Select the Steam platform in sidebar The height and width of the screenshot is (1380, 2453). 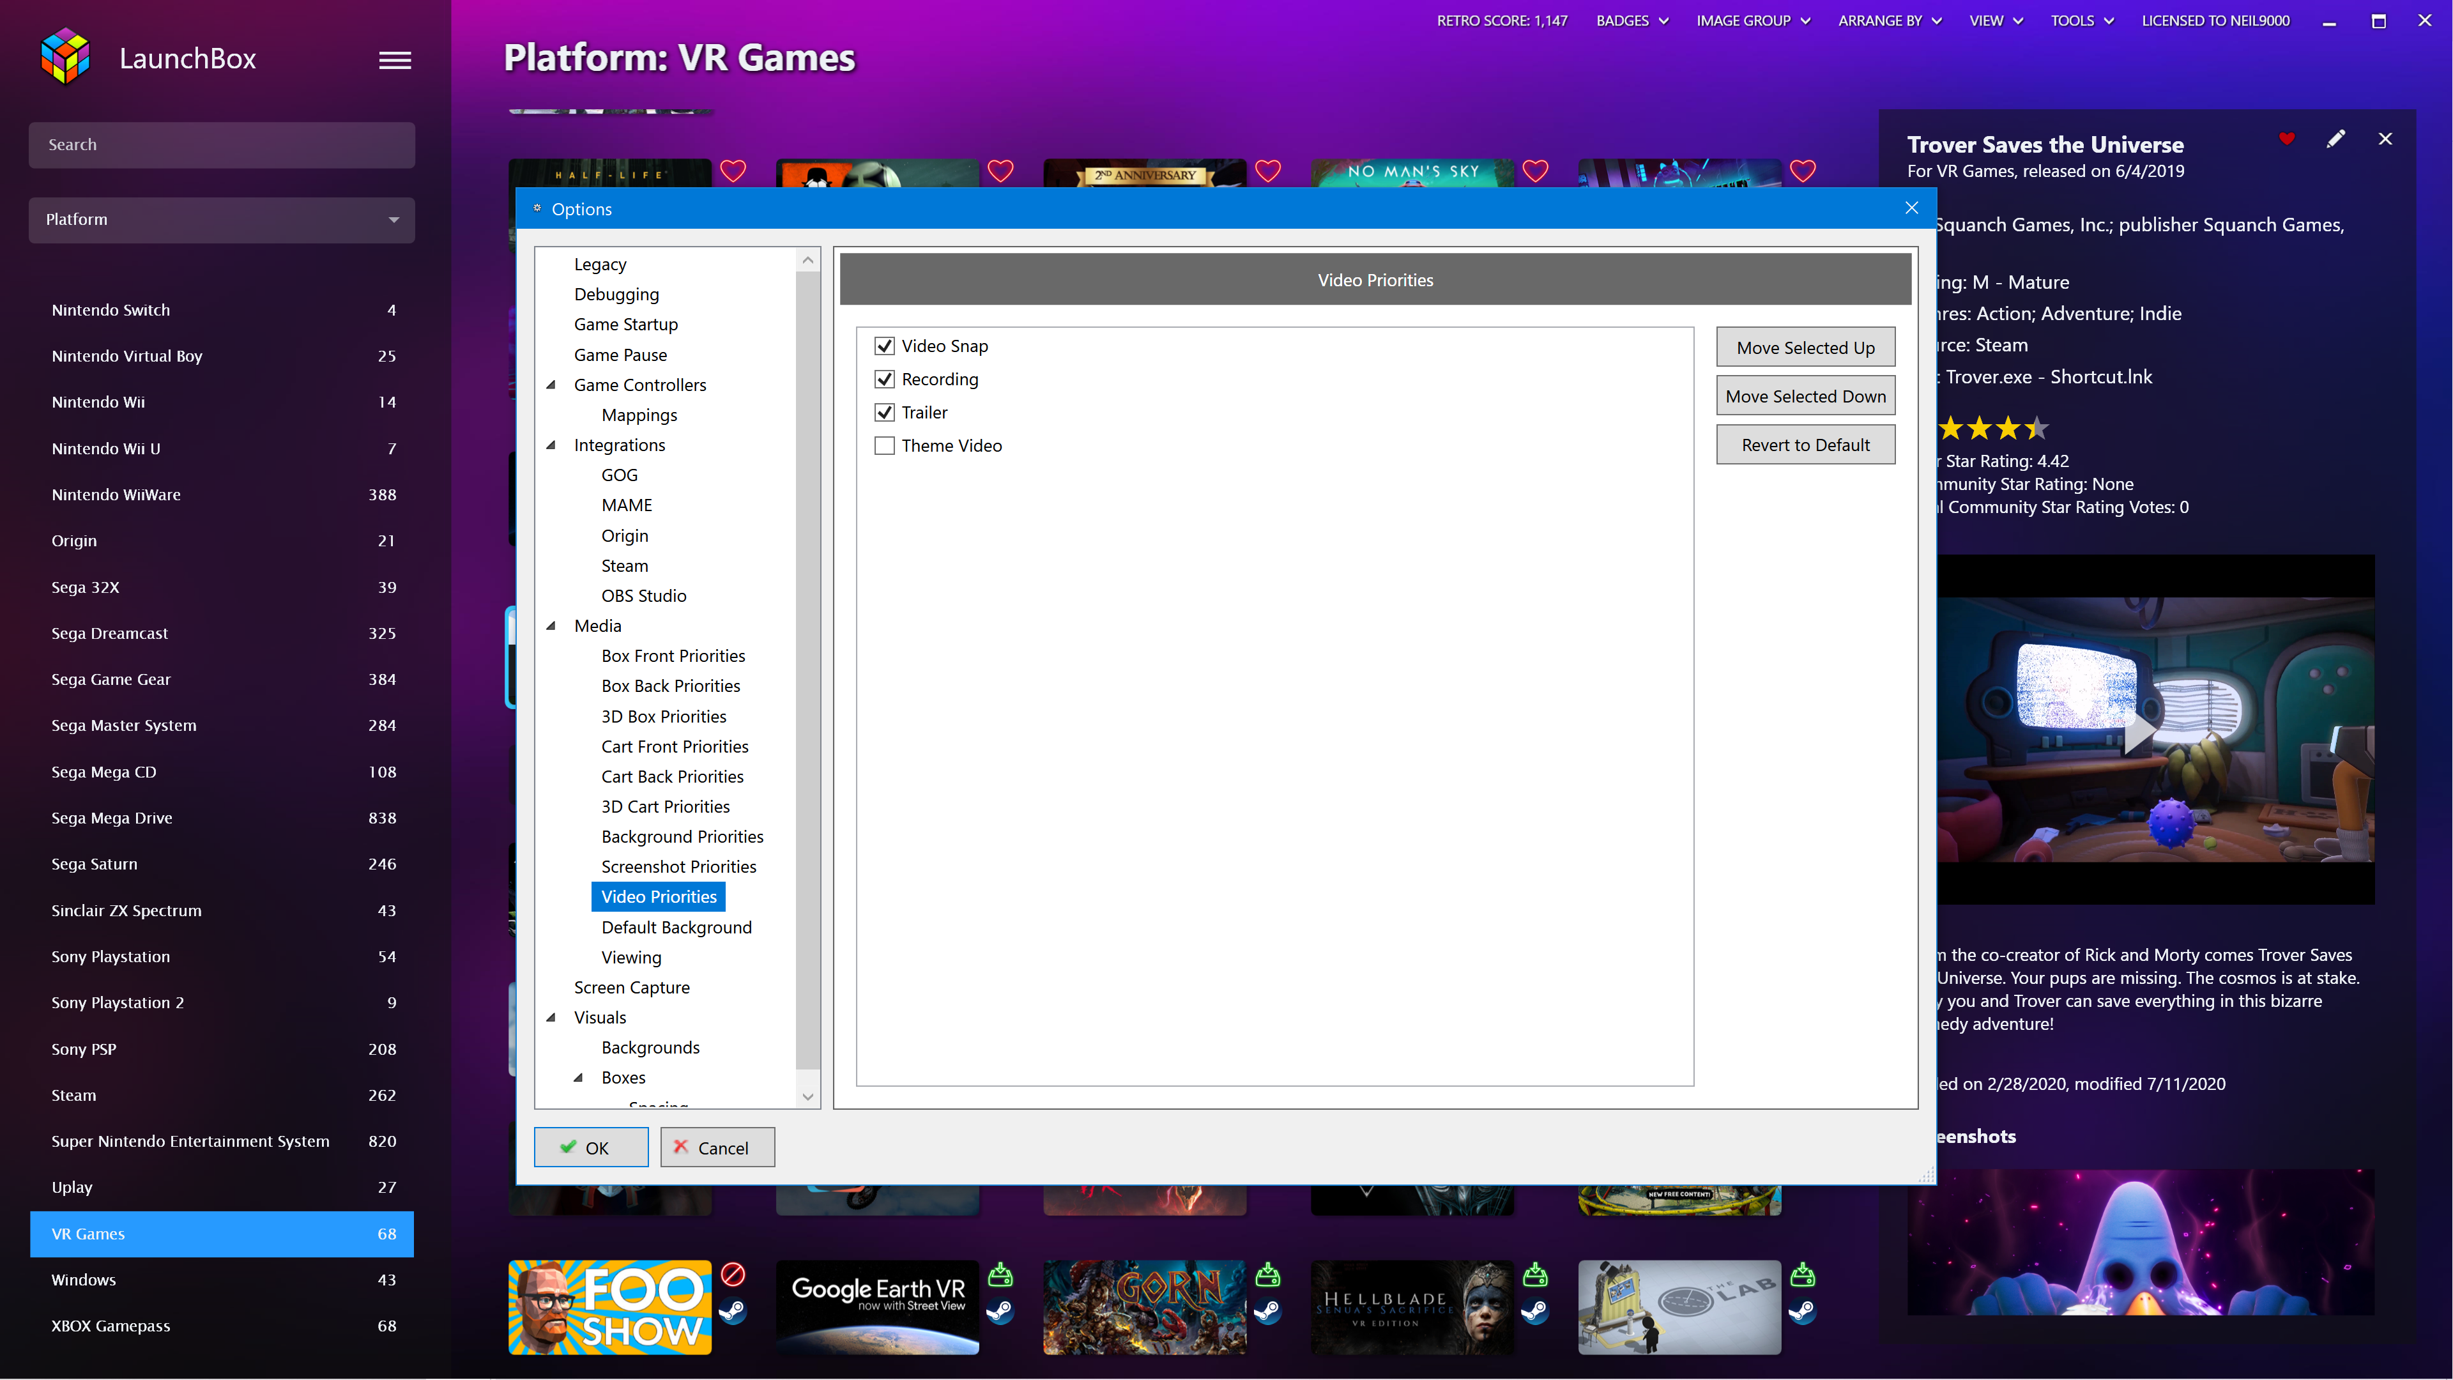click(x=221, y=1095)
